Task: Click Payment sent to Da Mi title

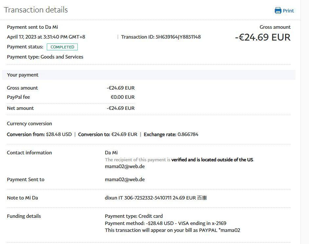Action: tap(32, 27)
